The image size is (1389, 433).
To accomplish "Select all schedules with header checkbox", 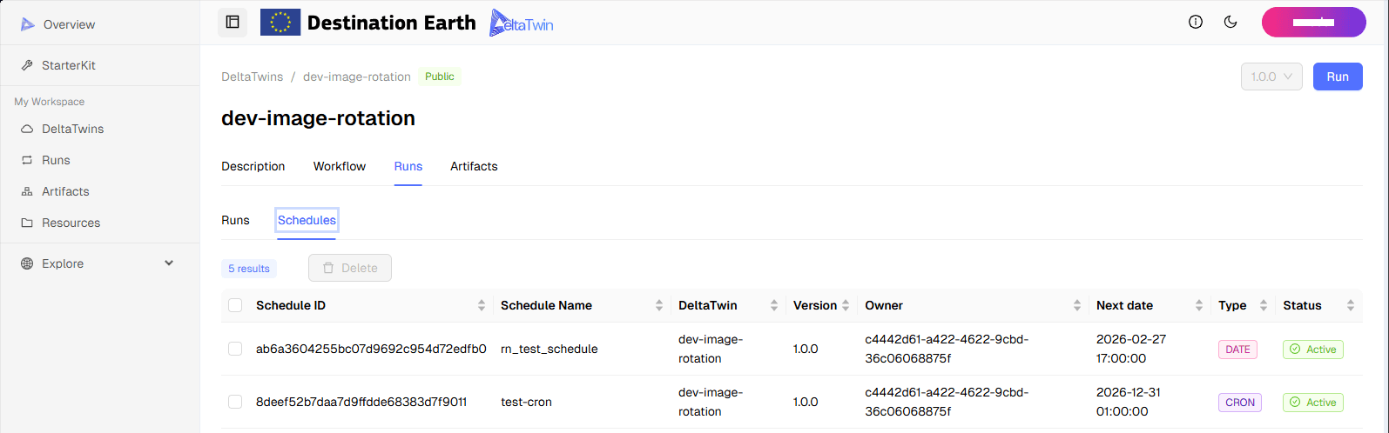I will point(235,305).
